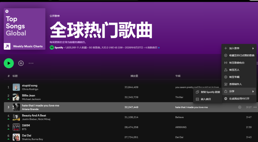This screenshot has height=142, width=258.
Task: Click the embed icon next to 嵌入曲目
Action: [x=197, y=99]
